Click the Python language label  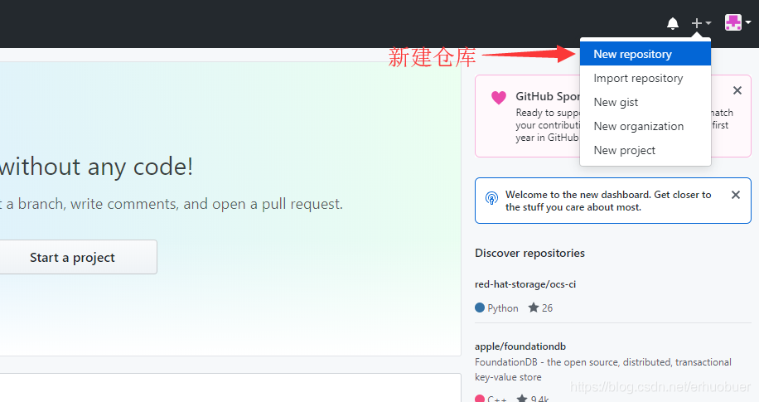[x=503, y=308]
